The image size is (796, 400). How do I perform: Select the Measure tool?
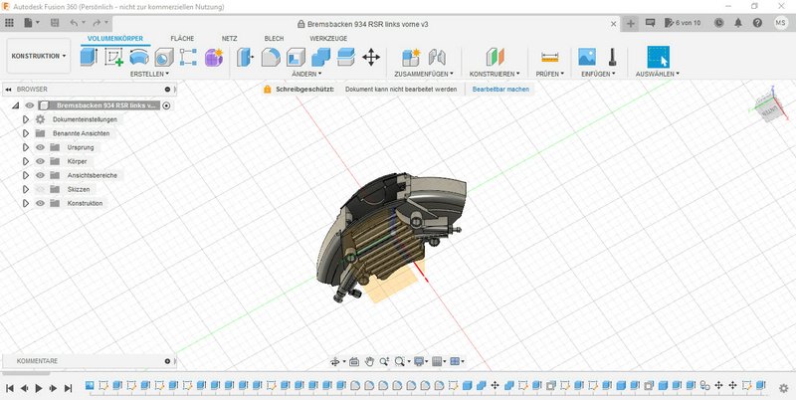tap(550, 57)
